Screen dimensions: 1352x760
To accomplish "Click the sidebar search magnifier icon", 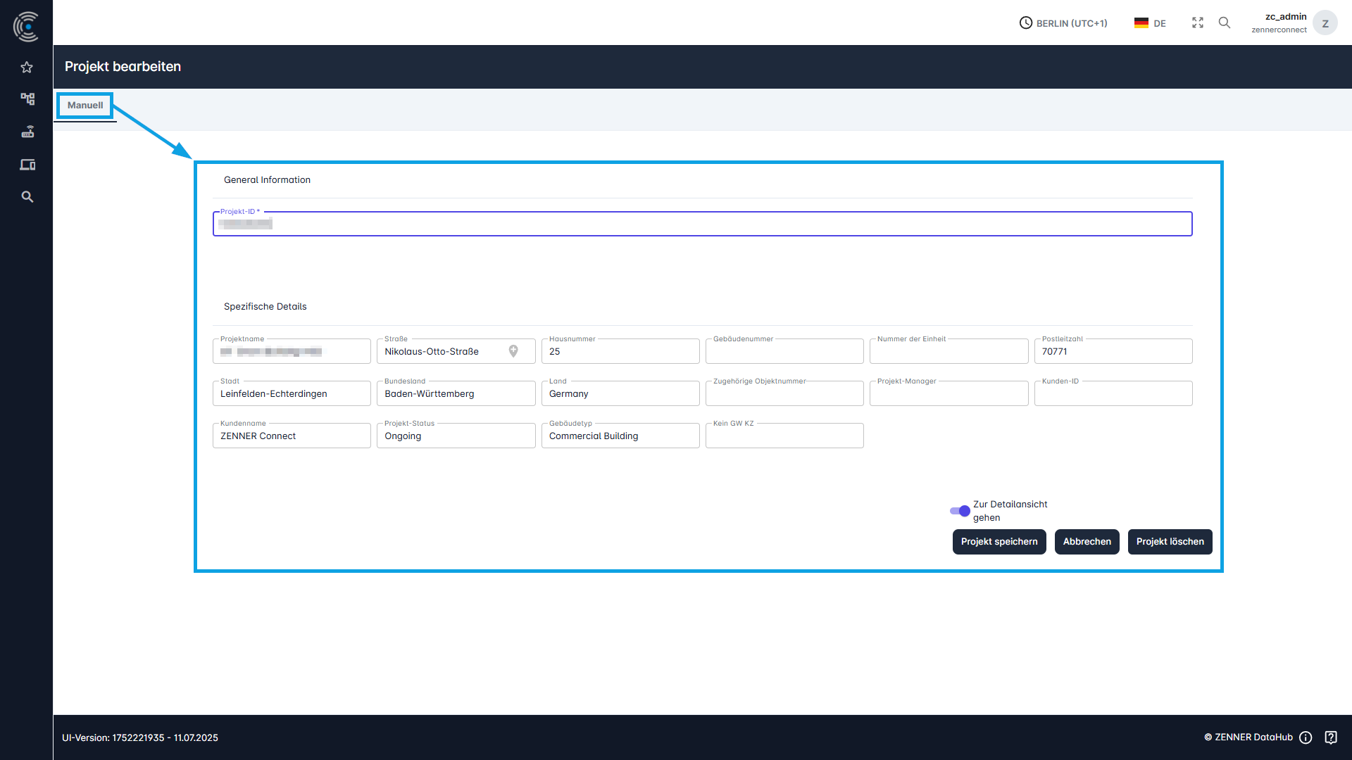I will tap(27, 197).
